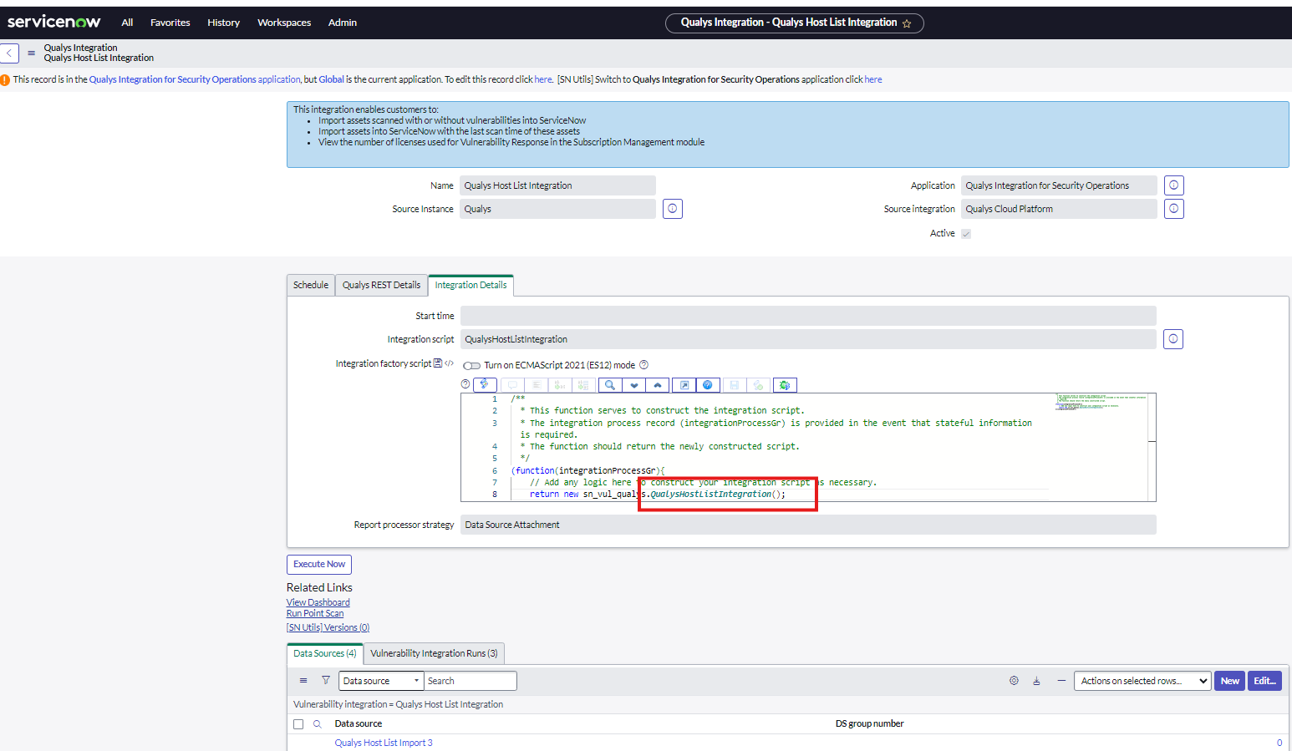Click the script field lock icon beside the label
The width and height of the screenshot is (1292, 751).
coord(438,363)
